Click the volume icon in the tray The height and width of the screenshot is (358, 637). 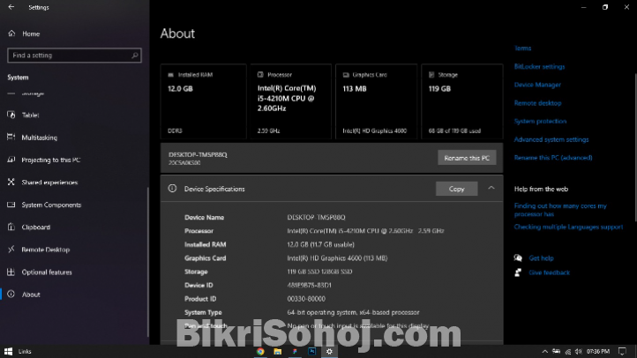click(579, 352)
